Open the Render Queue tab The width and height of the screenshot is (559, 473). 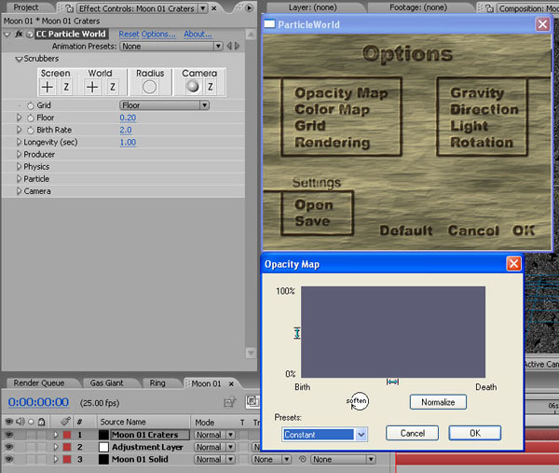pyautogui.click(x=39, y=383)
